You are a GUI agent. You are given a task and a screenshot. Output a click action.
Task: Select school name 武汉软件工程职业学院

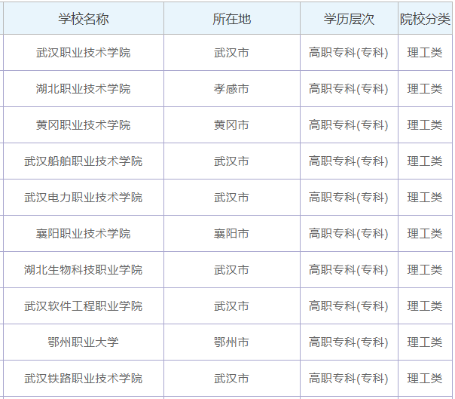coord(84,306)
